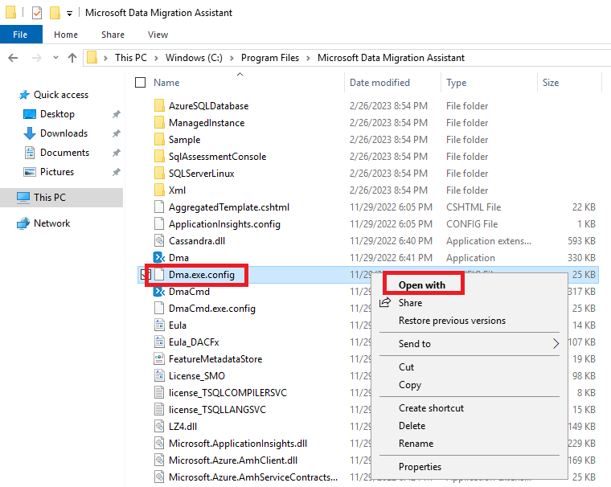Select Cut in the context menu
This screenshot has width=611, height=487.
(x=407, y=367)
